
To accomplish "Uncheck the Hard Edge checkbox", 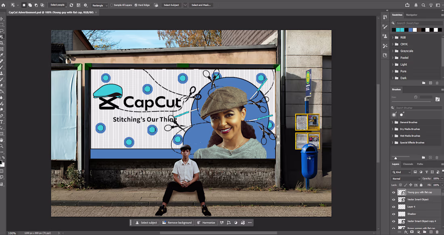I will pos(136,5).
